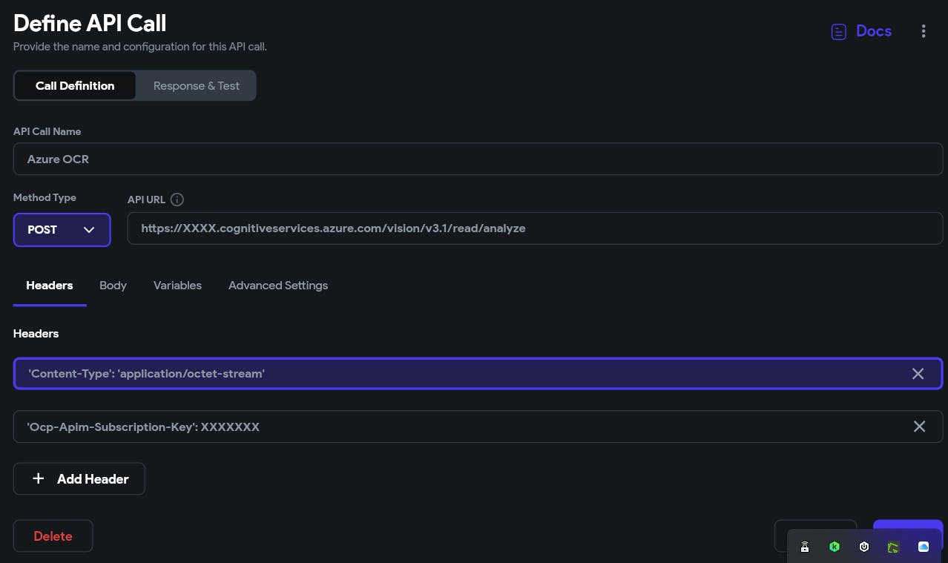Viewport: 948px width, 563px height.
Task: Open the Body tab
Action: point(113,286)
